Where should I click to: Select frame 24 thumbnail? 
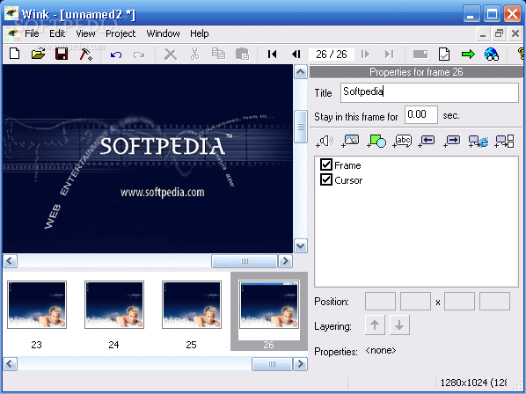(114, 305)
